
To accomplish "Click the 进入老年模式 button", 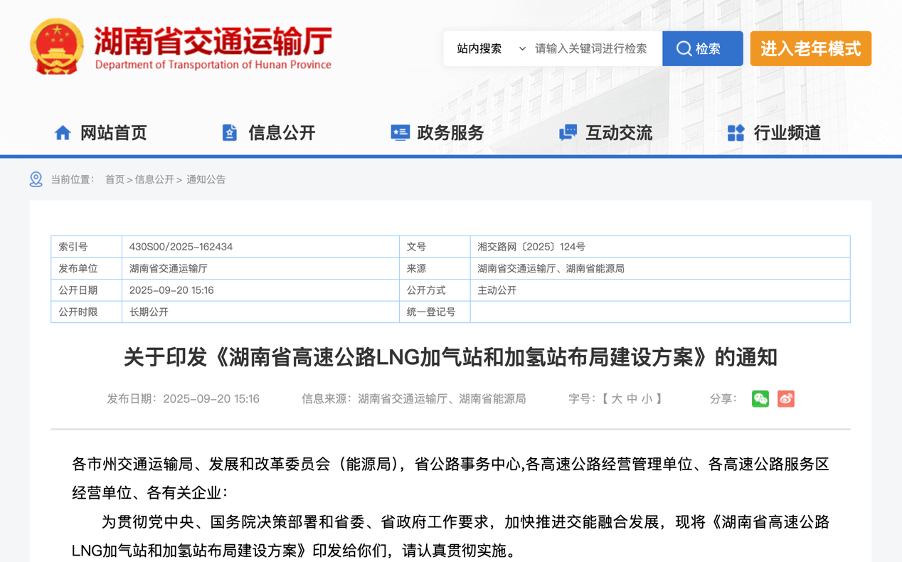I will 810,48.
